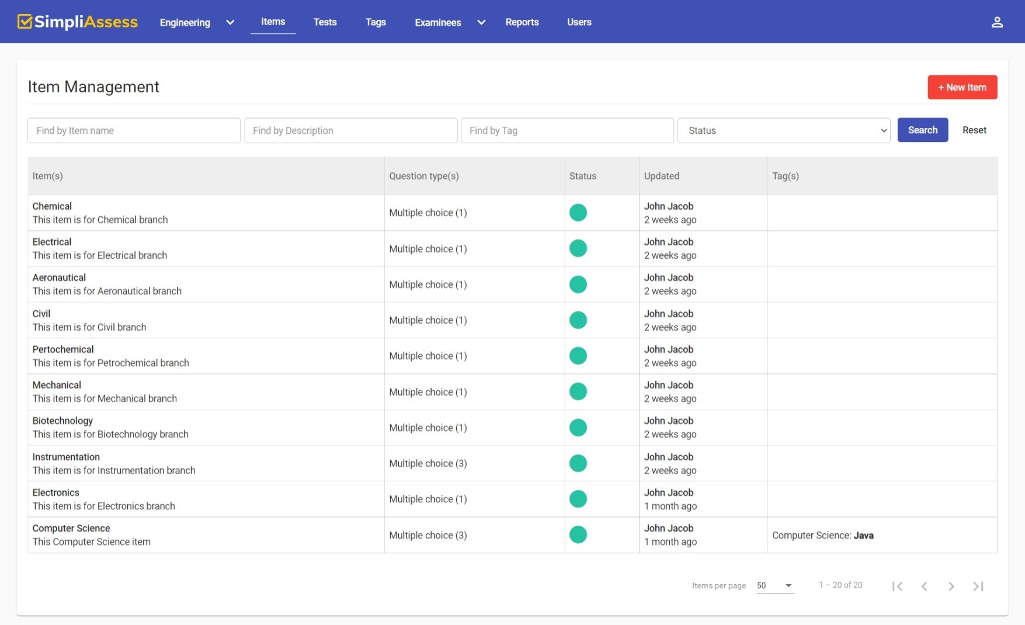Click the New Item button
1025x625 pixels.
[963, 87]
